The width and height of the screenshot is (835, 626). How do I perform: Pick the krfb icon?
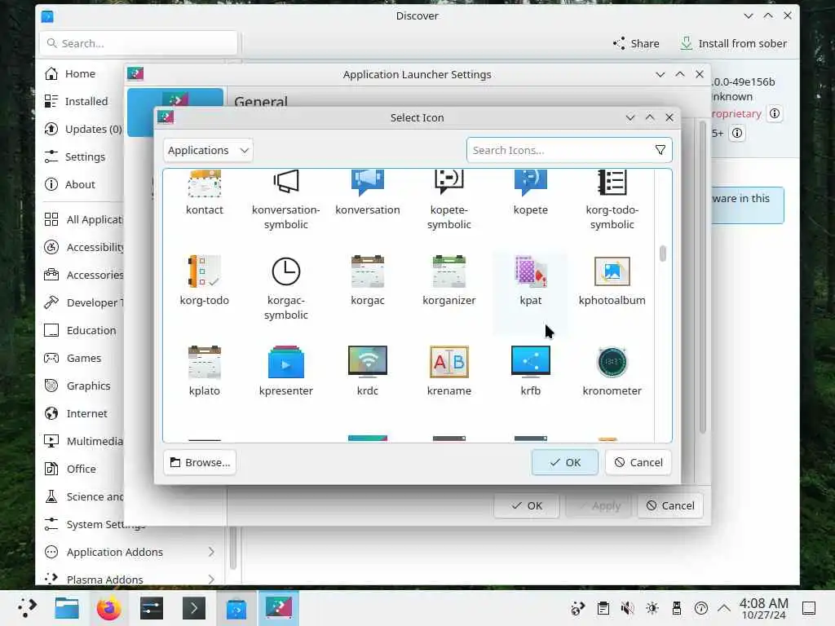tap(530, 371)
